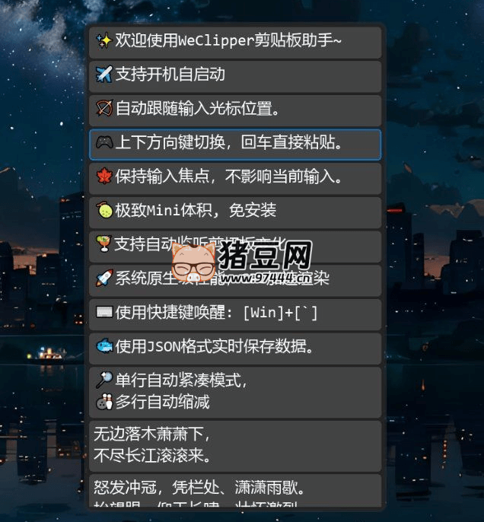Click the keyboard emoji on the hotkey entry

point(104,312)
